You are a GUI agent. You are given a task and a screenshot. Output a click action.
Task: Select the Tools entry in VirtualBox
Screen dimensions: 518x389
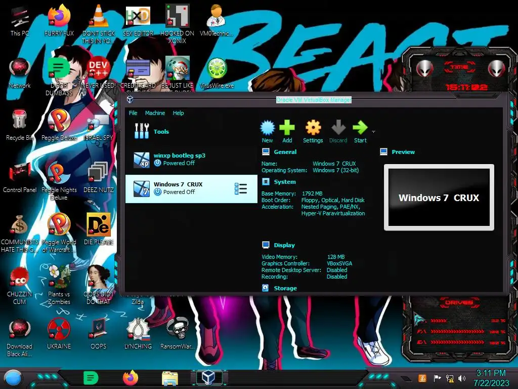point(191,131)
